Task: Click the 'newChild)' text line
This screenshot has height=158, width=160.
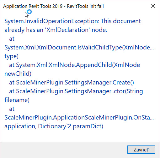Action: (18, 74)
